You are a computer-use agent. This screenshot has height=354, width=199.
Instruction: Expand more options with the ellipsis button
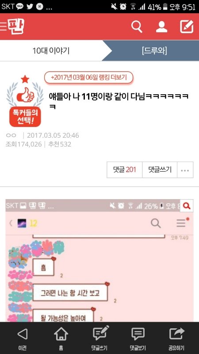[185, 169]
